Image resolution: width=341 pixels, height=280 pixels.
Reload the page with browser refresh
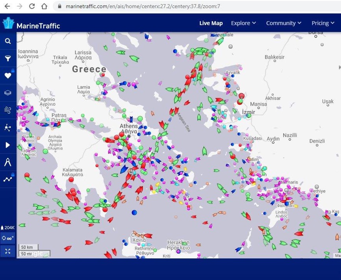pos(32,6)
